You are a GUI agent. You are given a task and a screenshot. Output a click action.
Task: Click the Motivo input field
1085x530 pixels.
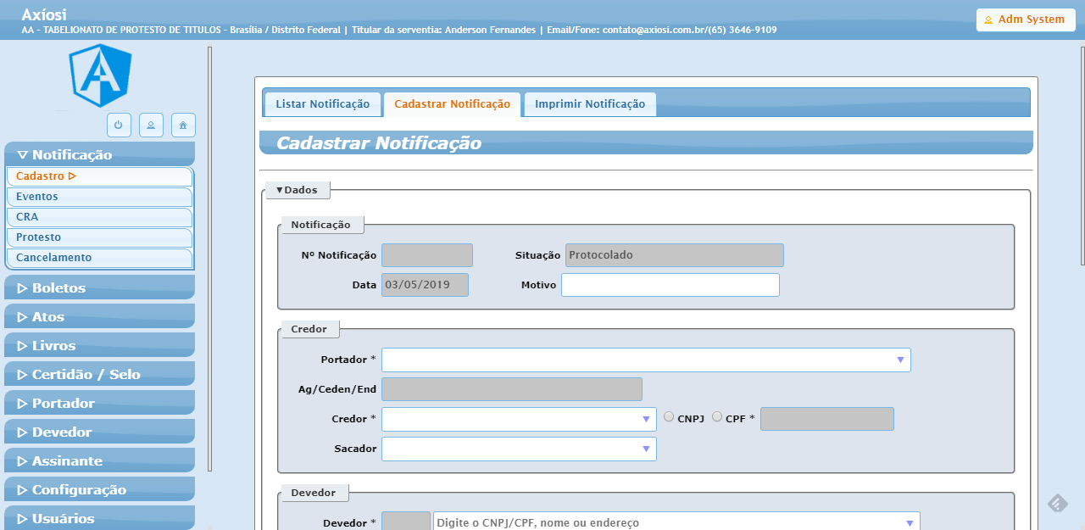pyautogui.click(x=670, y=285)
